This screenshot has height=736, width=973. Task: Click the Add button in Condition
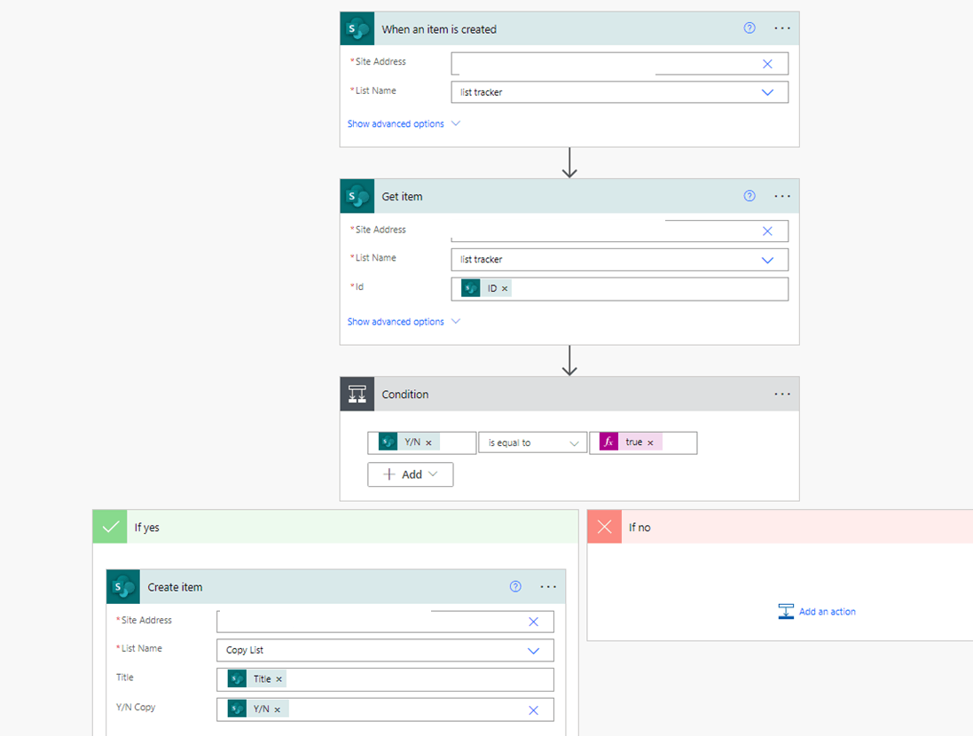[x=410, y=474]
